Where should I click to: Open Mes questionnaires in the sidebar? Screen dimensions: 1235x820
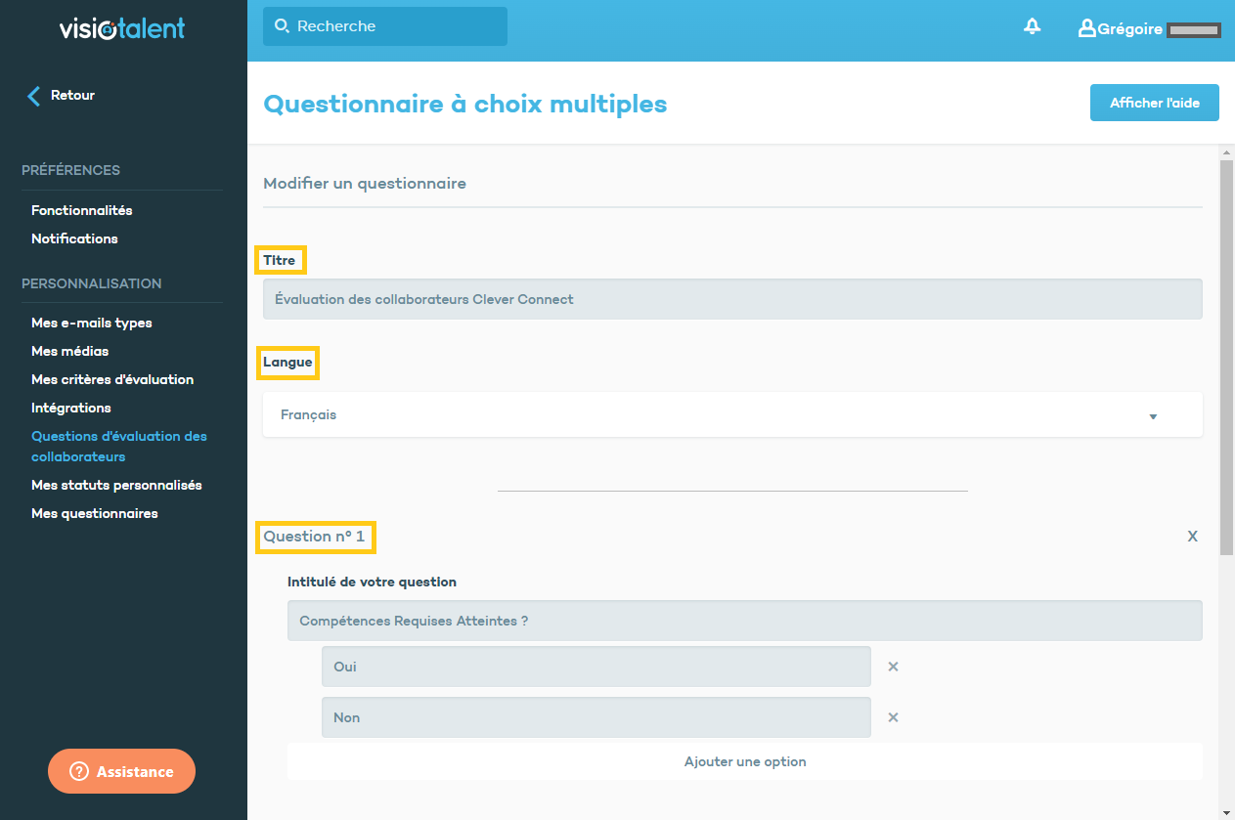[94, 513]
